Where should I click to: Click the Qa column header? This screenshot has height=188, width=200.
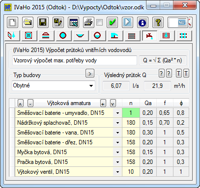148,103
